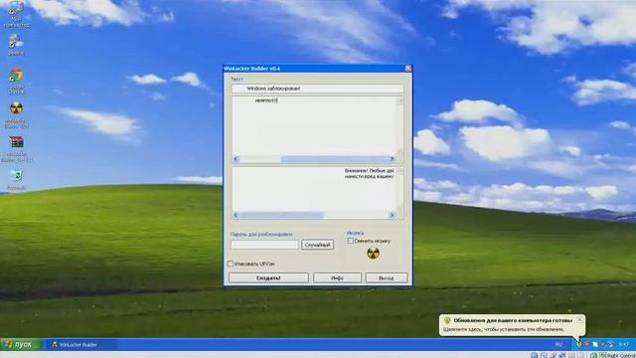
Task: Select the second desktop shortcut icon below My Computer
Action: click(x=16, y=42)
